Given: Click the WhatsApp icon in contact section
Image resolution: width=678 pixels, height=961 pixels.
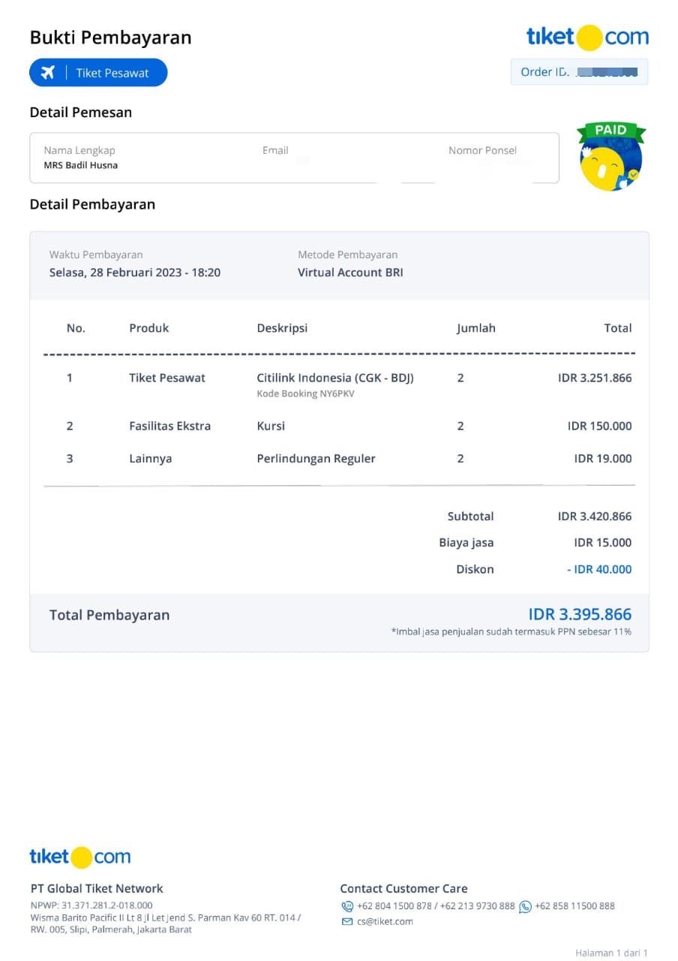Looking at the screenshot, I should click(x=525, y=906).
